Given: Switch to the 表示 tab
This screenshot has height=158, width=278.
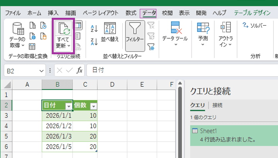Looking at the screenshot, I should (184, 13).
